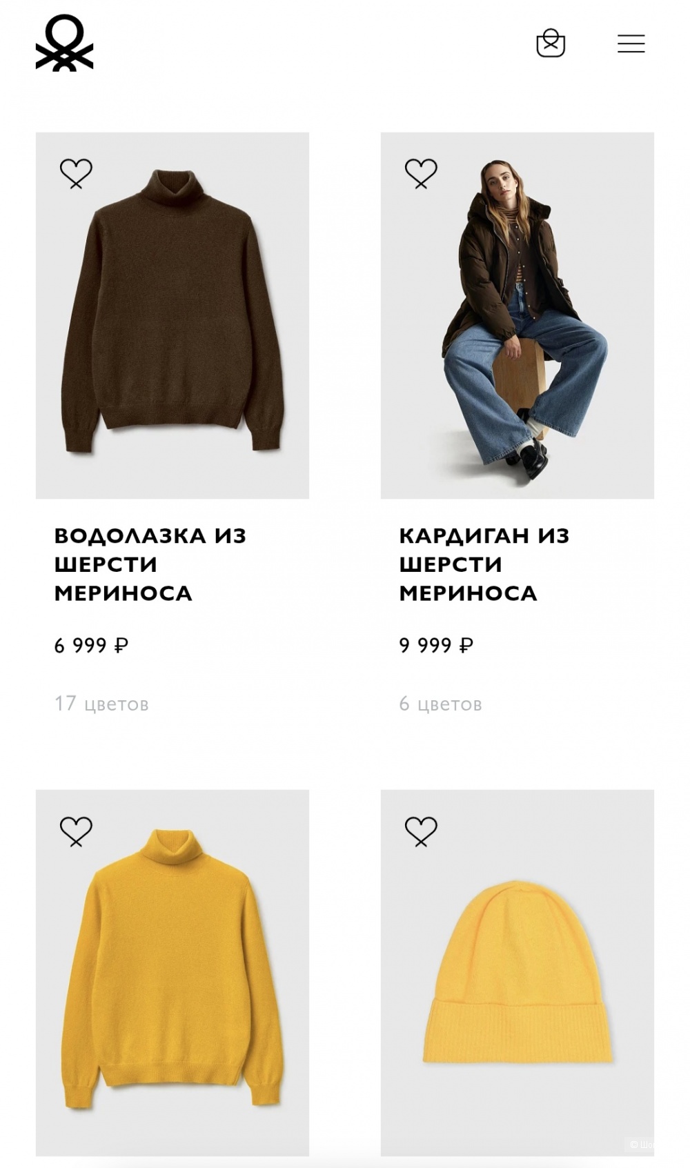Open ВОДОЛАЗКА ИЗ ШЕРСТИ МЕРИНОСА product link
The image size is (690, 1168).
tap(152, 562)
